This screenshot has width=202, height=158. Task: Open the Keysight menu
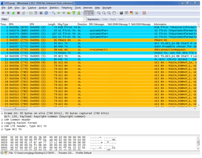[x=107, y=8]
